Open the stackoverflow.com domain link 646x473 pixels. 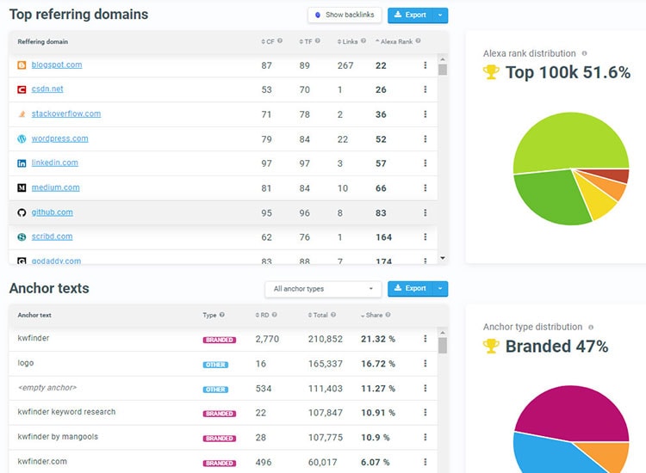(66, 114)
